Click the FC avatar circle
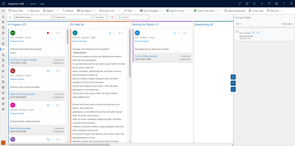The image size is (295, 146). [x=13, y=105]
